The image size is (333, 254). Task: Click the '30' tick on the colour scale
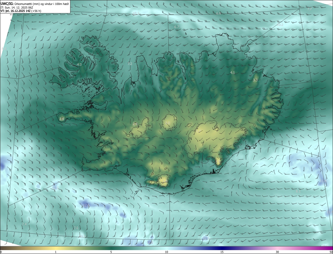(x=277, y=252)
